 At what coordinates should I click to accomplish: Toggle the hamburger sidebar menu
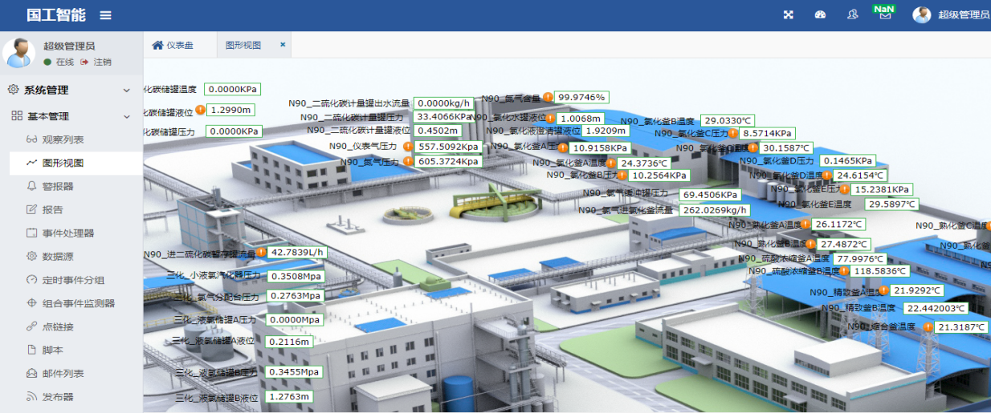[x=106, y=15]
